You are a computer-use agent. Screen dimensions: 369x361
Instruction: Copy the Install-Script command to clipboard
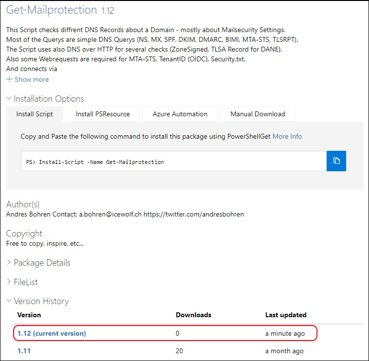[x=336, y=161]
